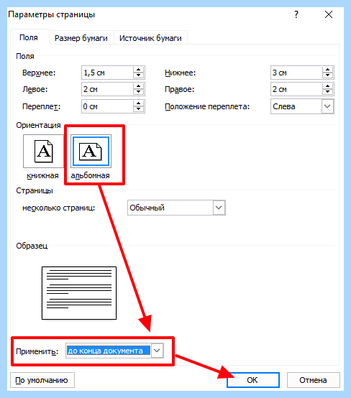The height and width of the screenshot is (398, 351).
Task: Click the книжная orientation label
Action: pyautogui.click(x=42, y=175)
